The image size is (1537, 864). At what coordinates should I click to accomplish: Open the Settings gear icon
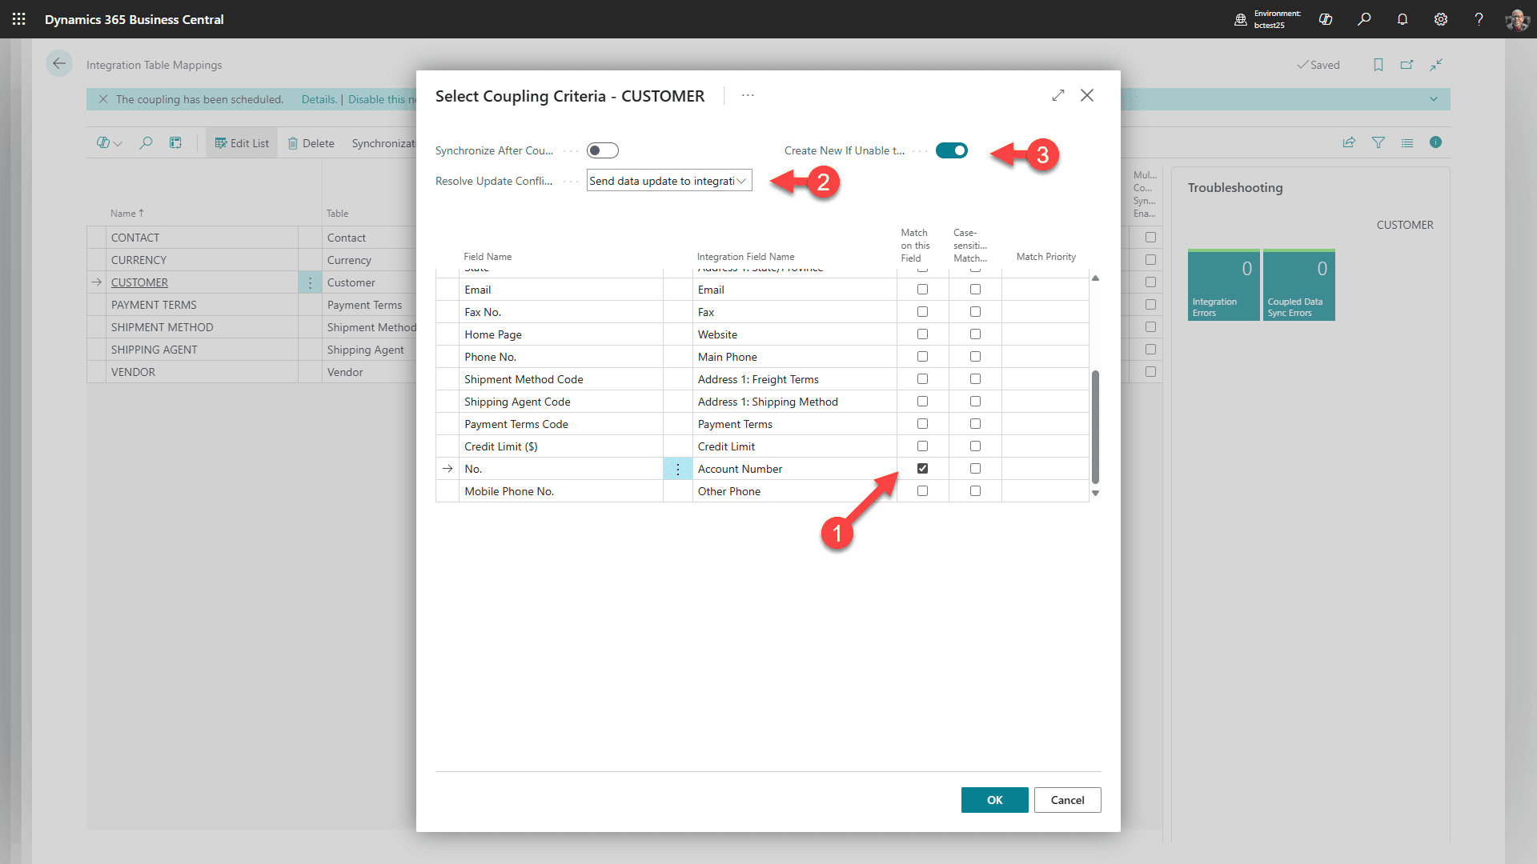(1441, 19)
